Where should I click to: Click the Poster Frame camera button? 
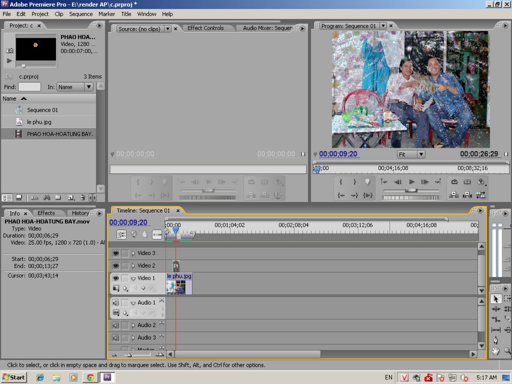click(10, 50)
